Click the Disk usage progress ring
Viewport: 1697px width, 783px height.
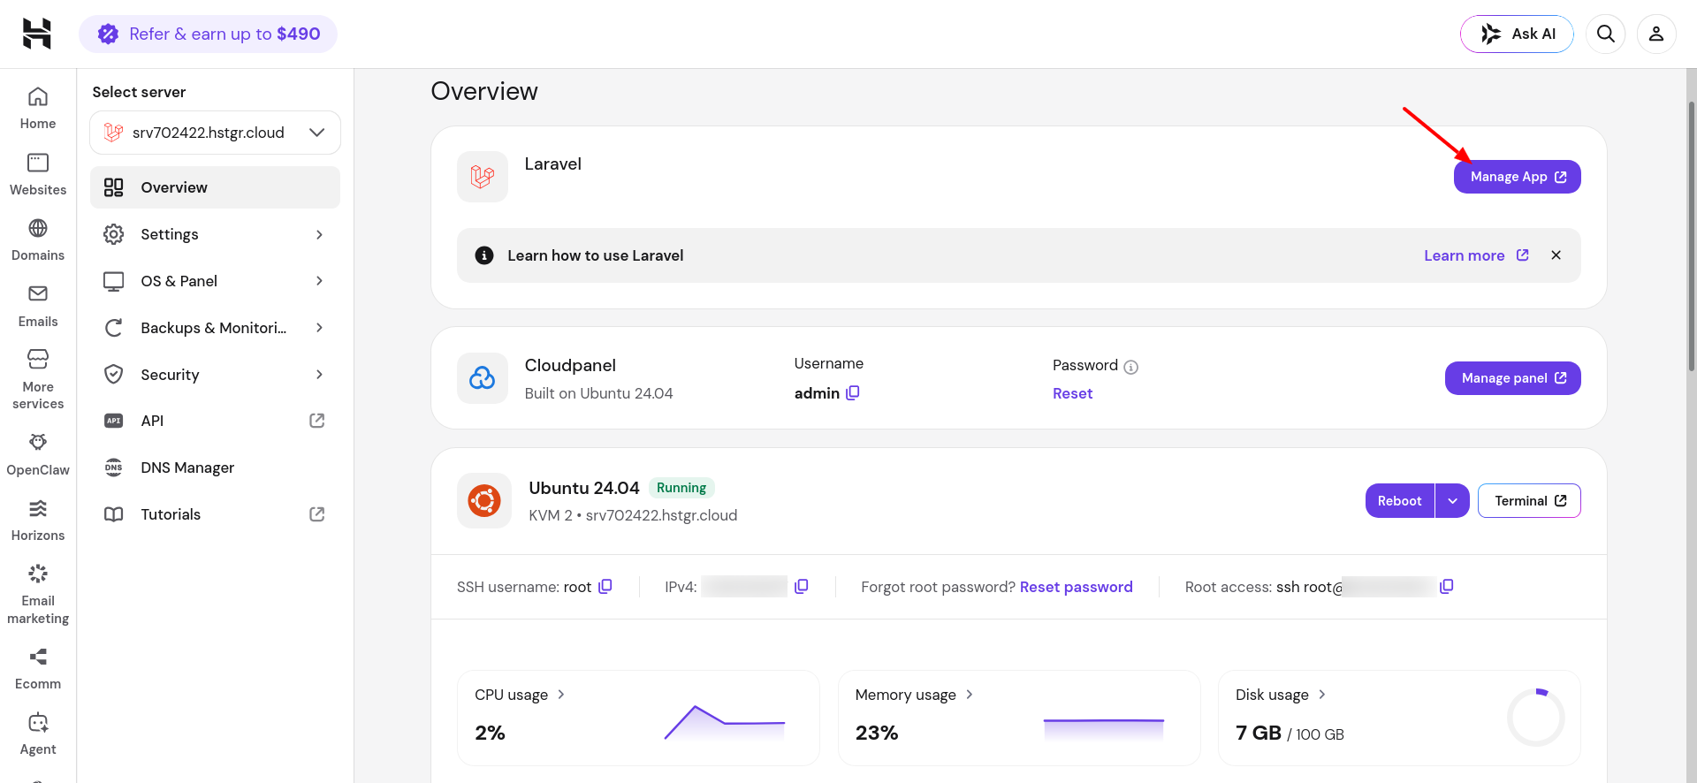point(1536,718)
